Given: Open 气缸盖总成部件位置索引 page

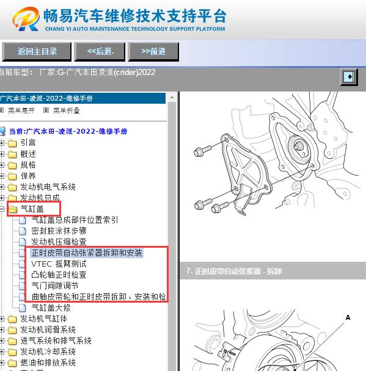Looking at the screenshot, I should (x=75, y=220).
